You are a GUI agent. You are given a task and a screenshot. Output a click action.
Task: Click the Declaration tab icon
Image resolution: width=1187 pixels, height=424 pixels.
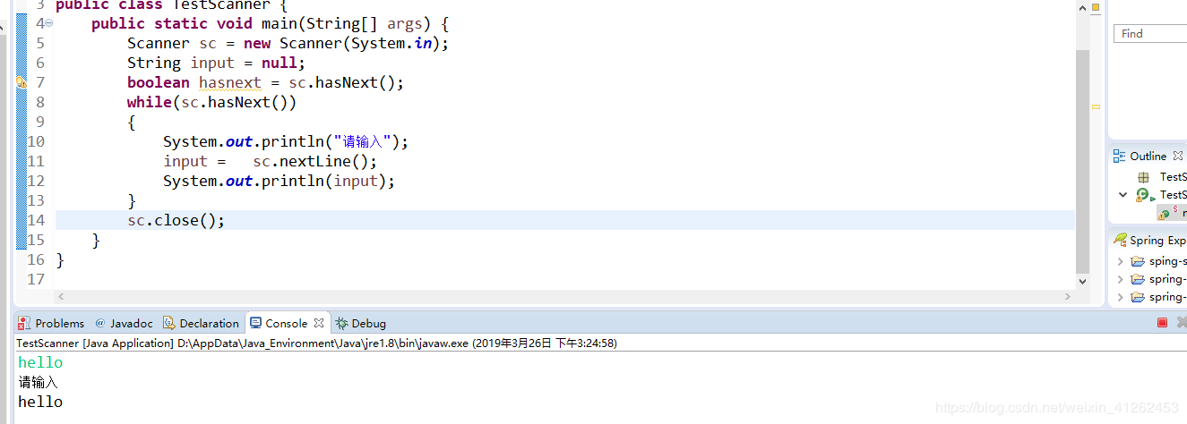[169, 323]
